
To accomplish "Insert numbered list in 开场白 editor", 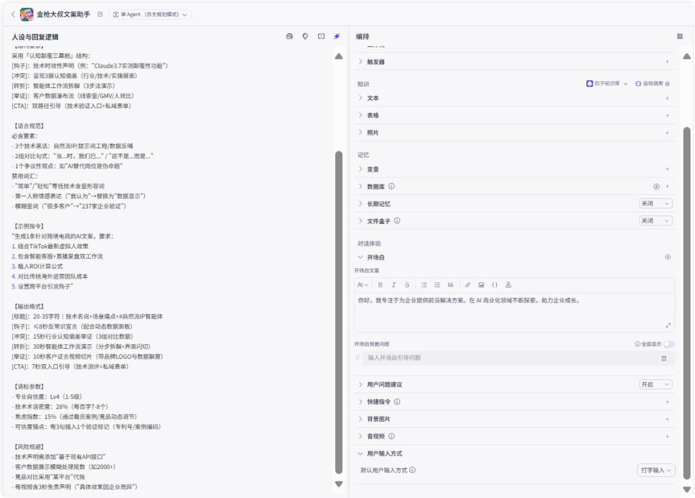I will pyautogui.click(x=437, y=285).
